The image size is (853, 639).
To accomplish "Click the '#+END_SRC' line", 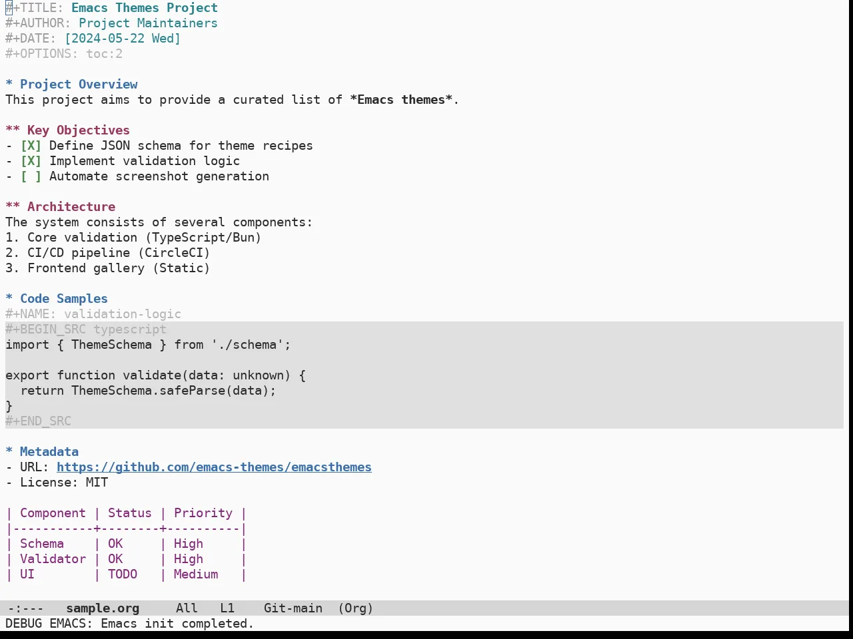I will 38,421.
